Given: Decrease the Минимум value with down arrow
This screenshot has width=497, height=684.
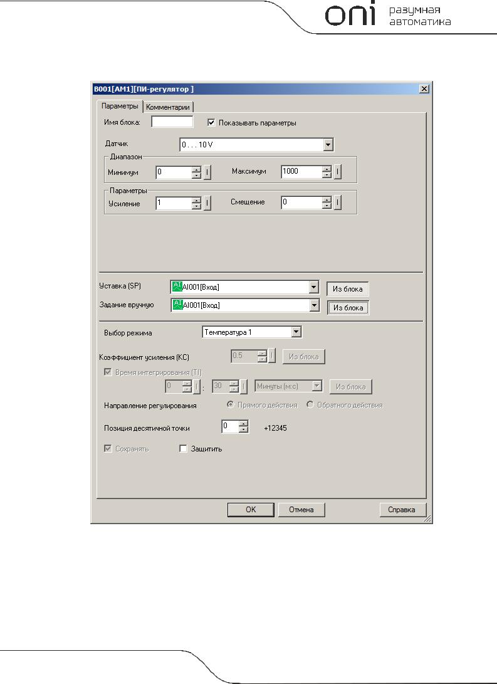Looking at the screenshot, I should (197, 176).
